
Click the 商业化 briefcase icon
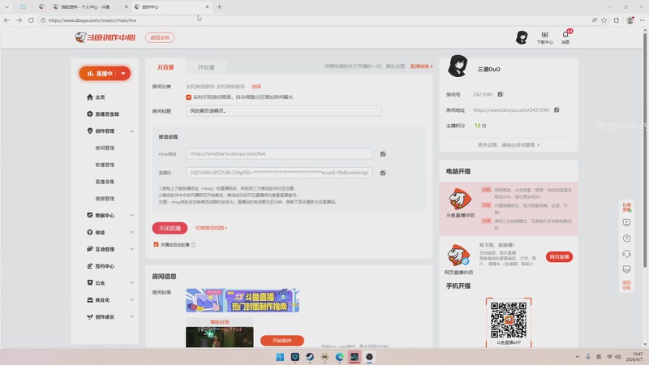coord(90,299)
